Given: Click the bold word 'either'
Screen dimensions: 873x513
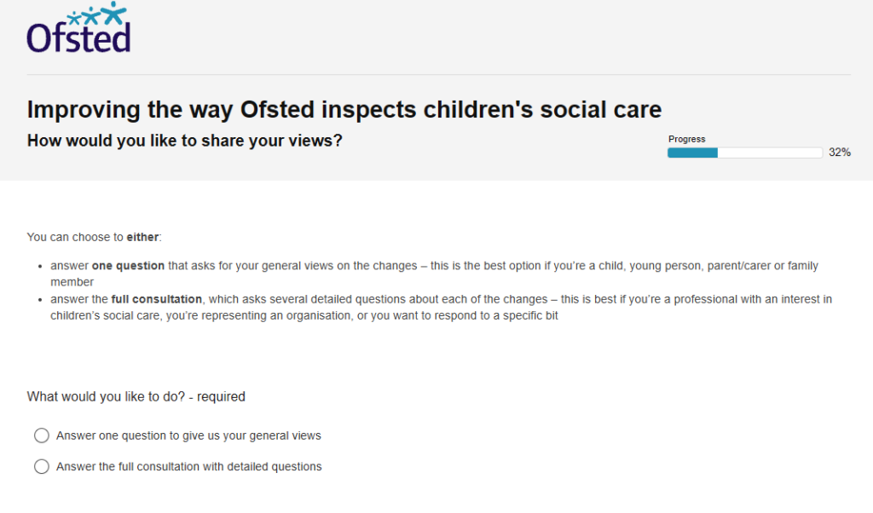Looking at the screenshot, I should [x=142, y=237].
